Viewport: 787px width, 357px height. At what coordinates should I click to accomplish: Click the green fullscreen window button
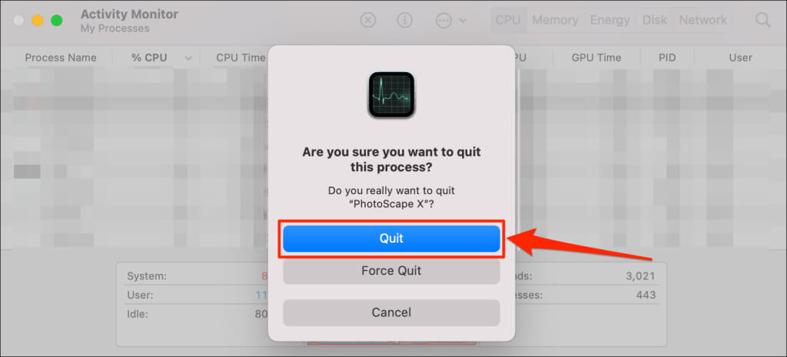(57, 21)
